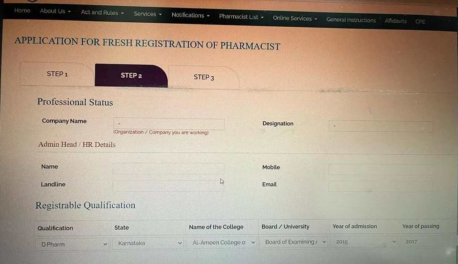This screenshot has width=458, height=264.
Task: Open the Online Services menu
Action: pyautogui.click(x=295, y=18)
